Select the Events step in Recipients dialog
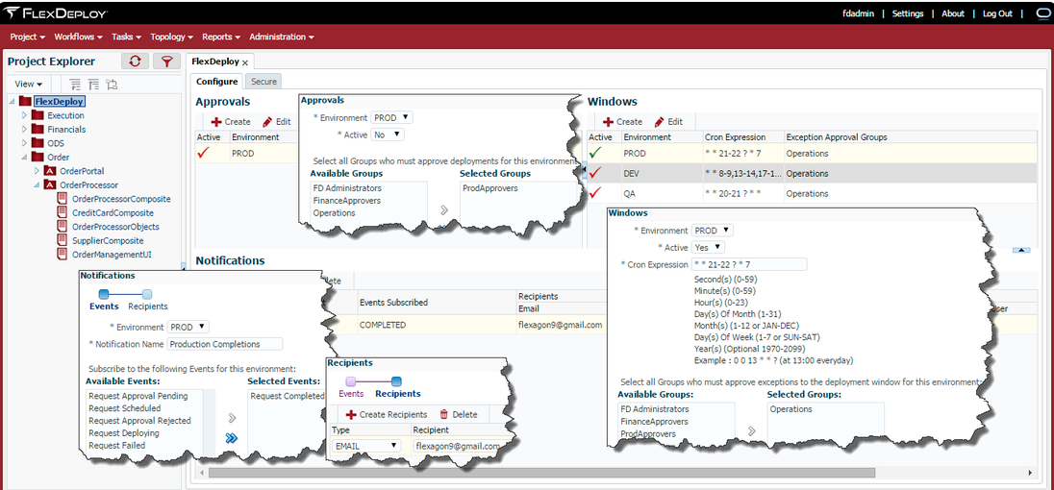 351,381
